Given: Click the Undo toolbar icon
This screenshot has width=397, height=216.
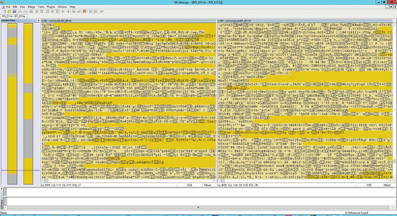Looking at the screenshot, I should pyautogui.click(x=20, y=11).
